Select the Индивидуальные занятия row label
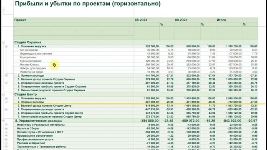 pyautogui.click(x=36, y=54)
